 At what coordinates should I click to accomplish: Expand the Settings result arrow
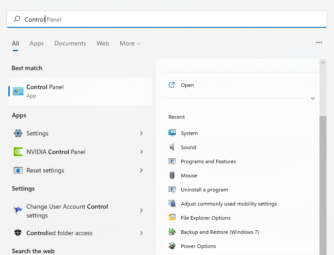(x=141, y=133)
